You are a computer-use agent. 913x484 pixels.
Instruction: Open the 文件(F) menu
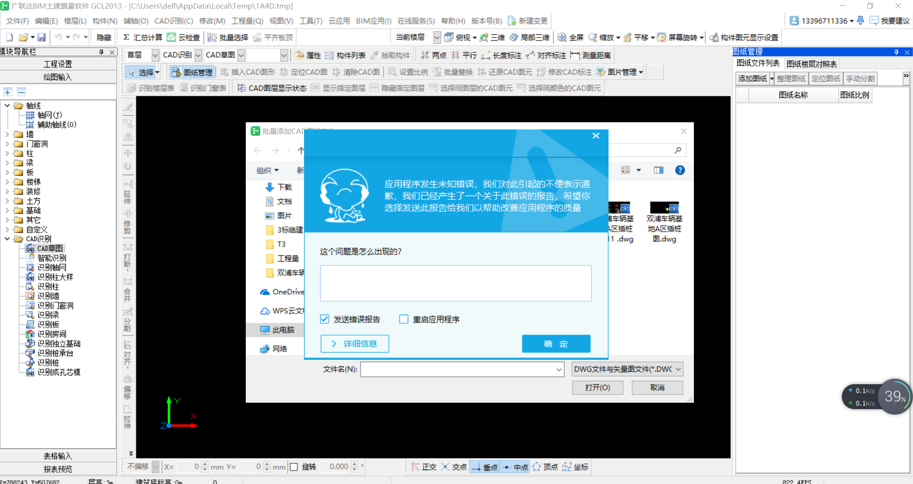click(x=18, y=21)
